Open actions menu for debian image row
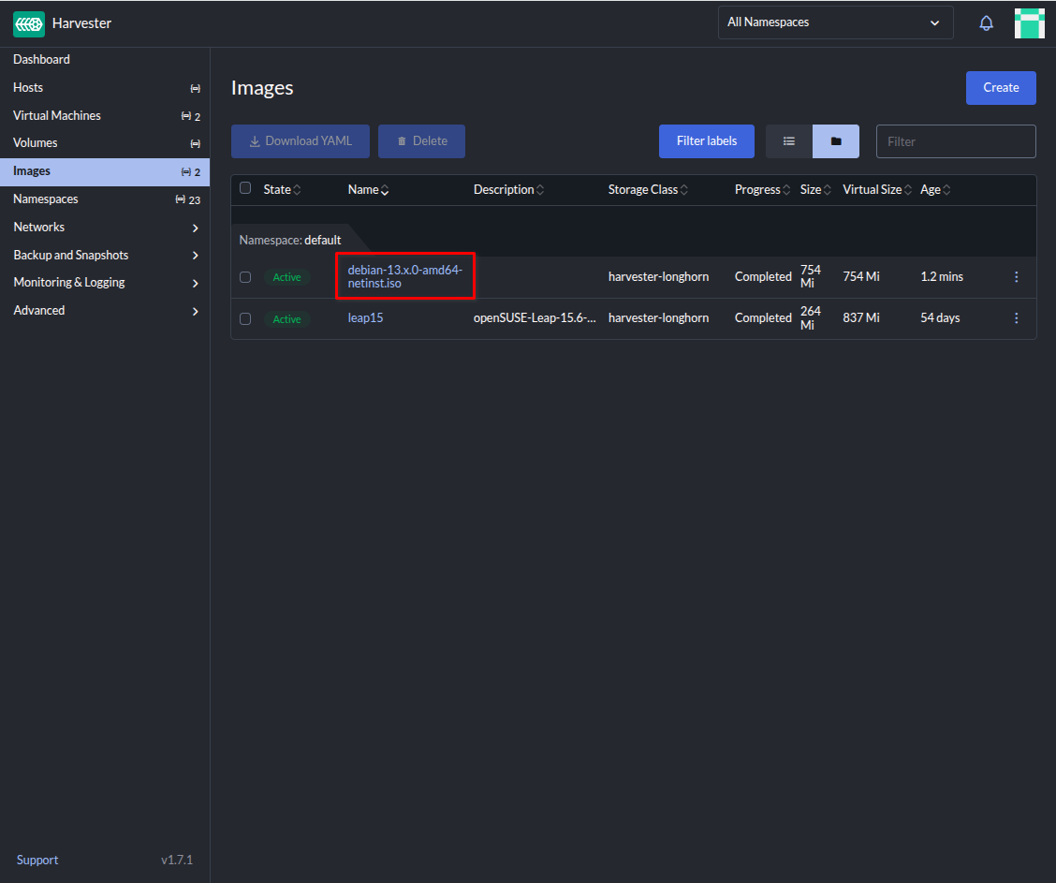 (x=1017, y=277)
